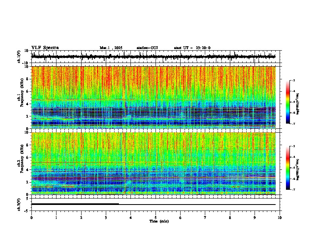Click time axis tick label "0"
Screen dimensions: 315x244
click(31, 218)
